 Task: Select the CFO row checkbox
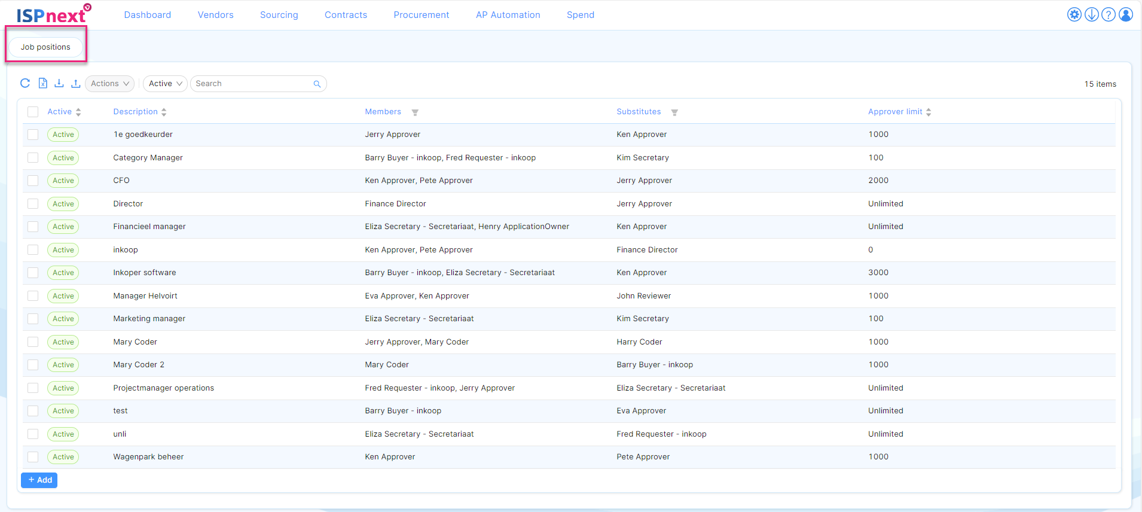click(33, 181)
